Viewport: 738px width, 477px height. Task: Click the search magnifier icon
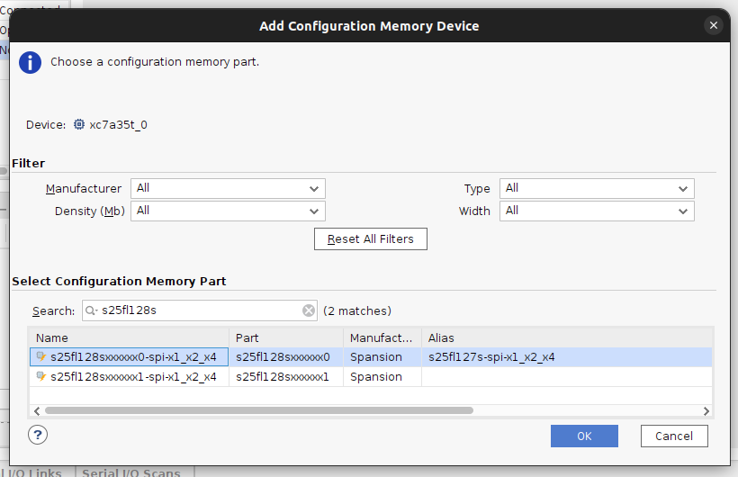92,310
